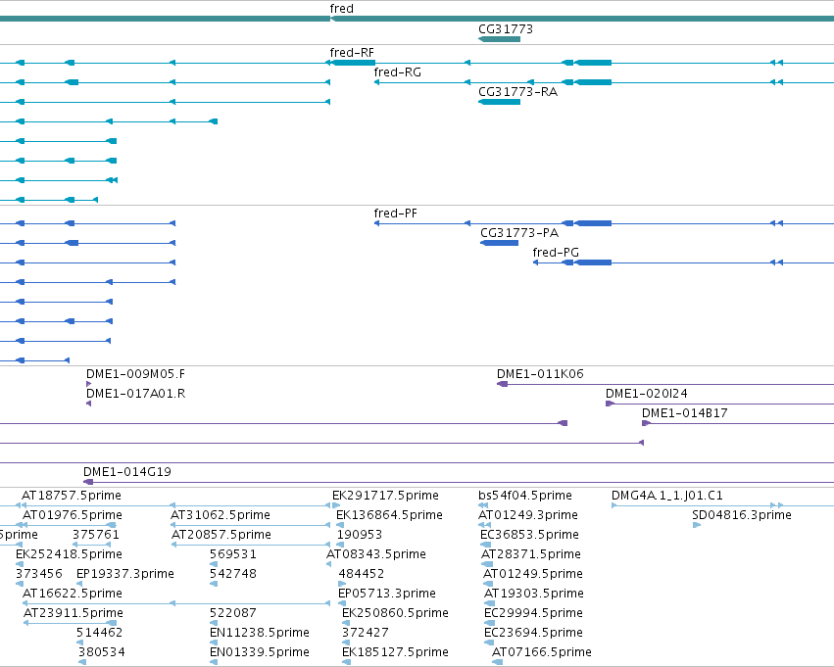
Task: Select EST AT18757.5prime
Action: click(72, 496)
